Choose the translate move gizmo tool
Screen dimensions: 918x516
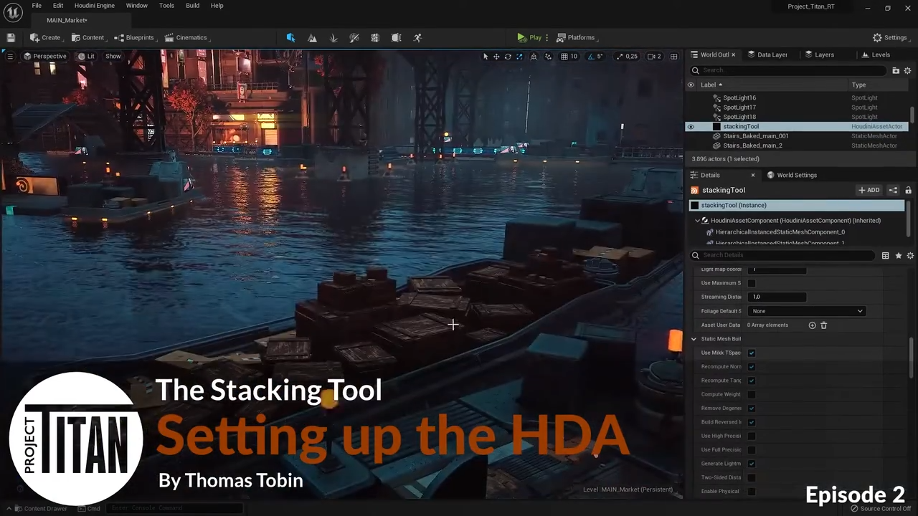click(x=496, y=56)
